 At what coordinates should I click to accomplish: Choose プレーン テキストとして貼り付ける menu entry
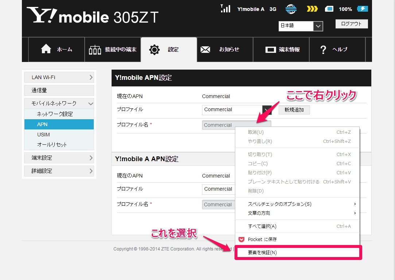pyautogui.click(x=297, y=182)
